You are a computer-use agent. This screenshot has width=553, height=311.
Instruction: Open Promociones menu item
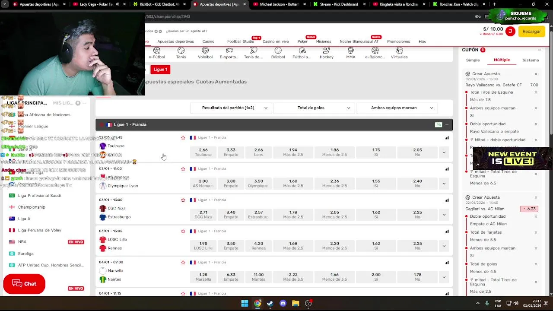coord(398,41)
